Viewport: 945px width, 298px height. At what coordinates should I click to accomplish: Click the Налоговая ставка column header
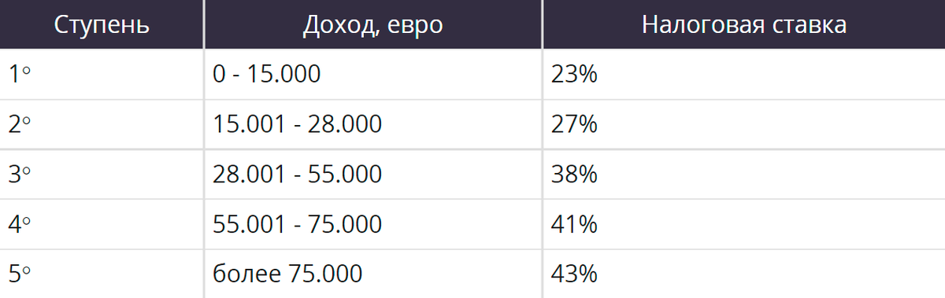tap(744, 24)
